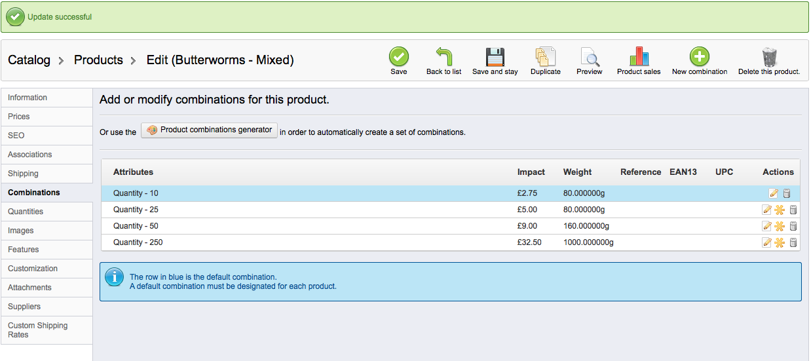This screenshot has width=811, height=361.
Task: Delete the Quantity - 25 combination
Action: (x=793, y=210)
